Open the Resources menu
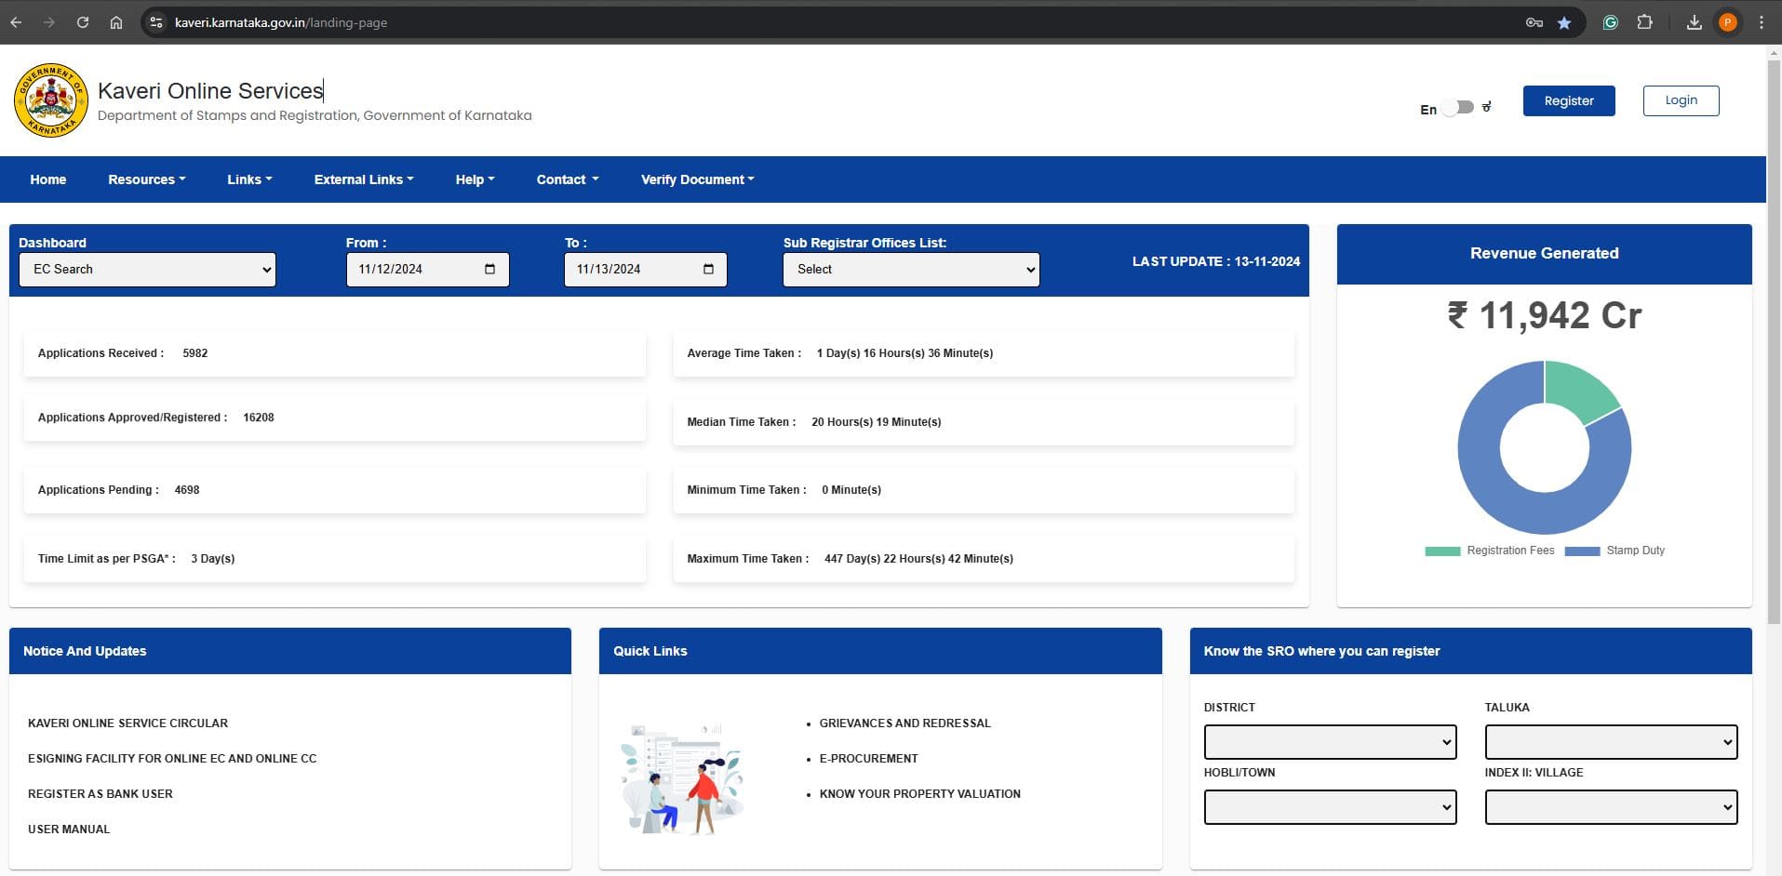 tap(146, 179)
